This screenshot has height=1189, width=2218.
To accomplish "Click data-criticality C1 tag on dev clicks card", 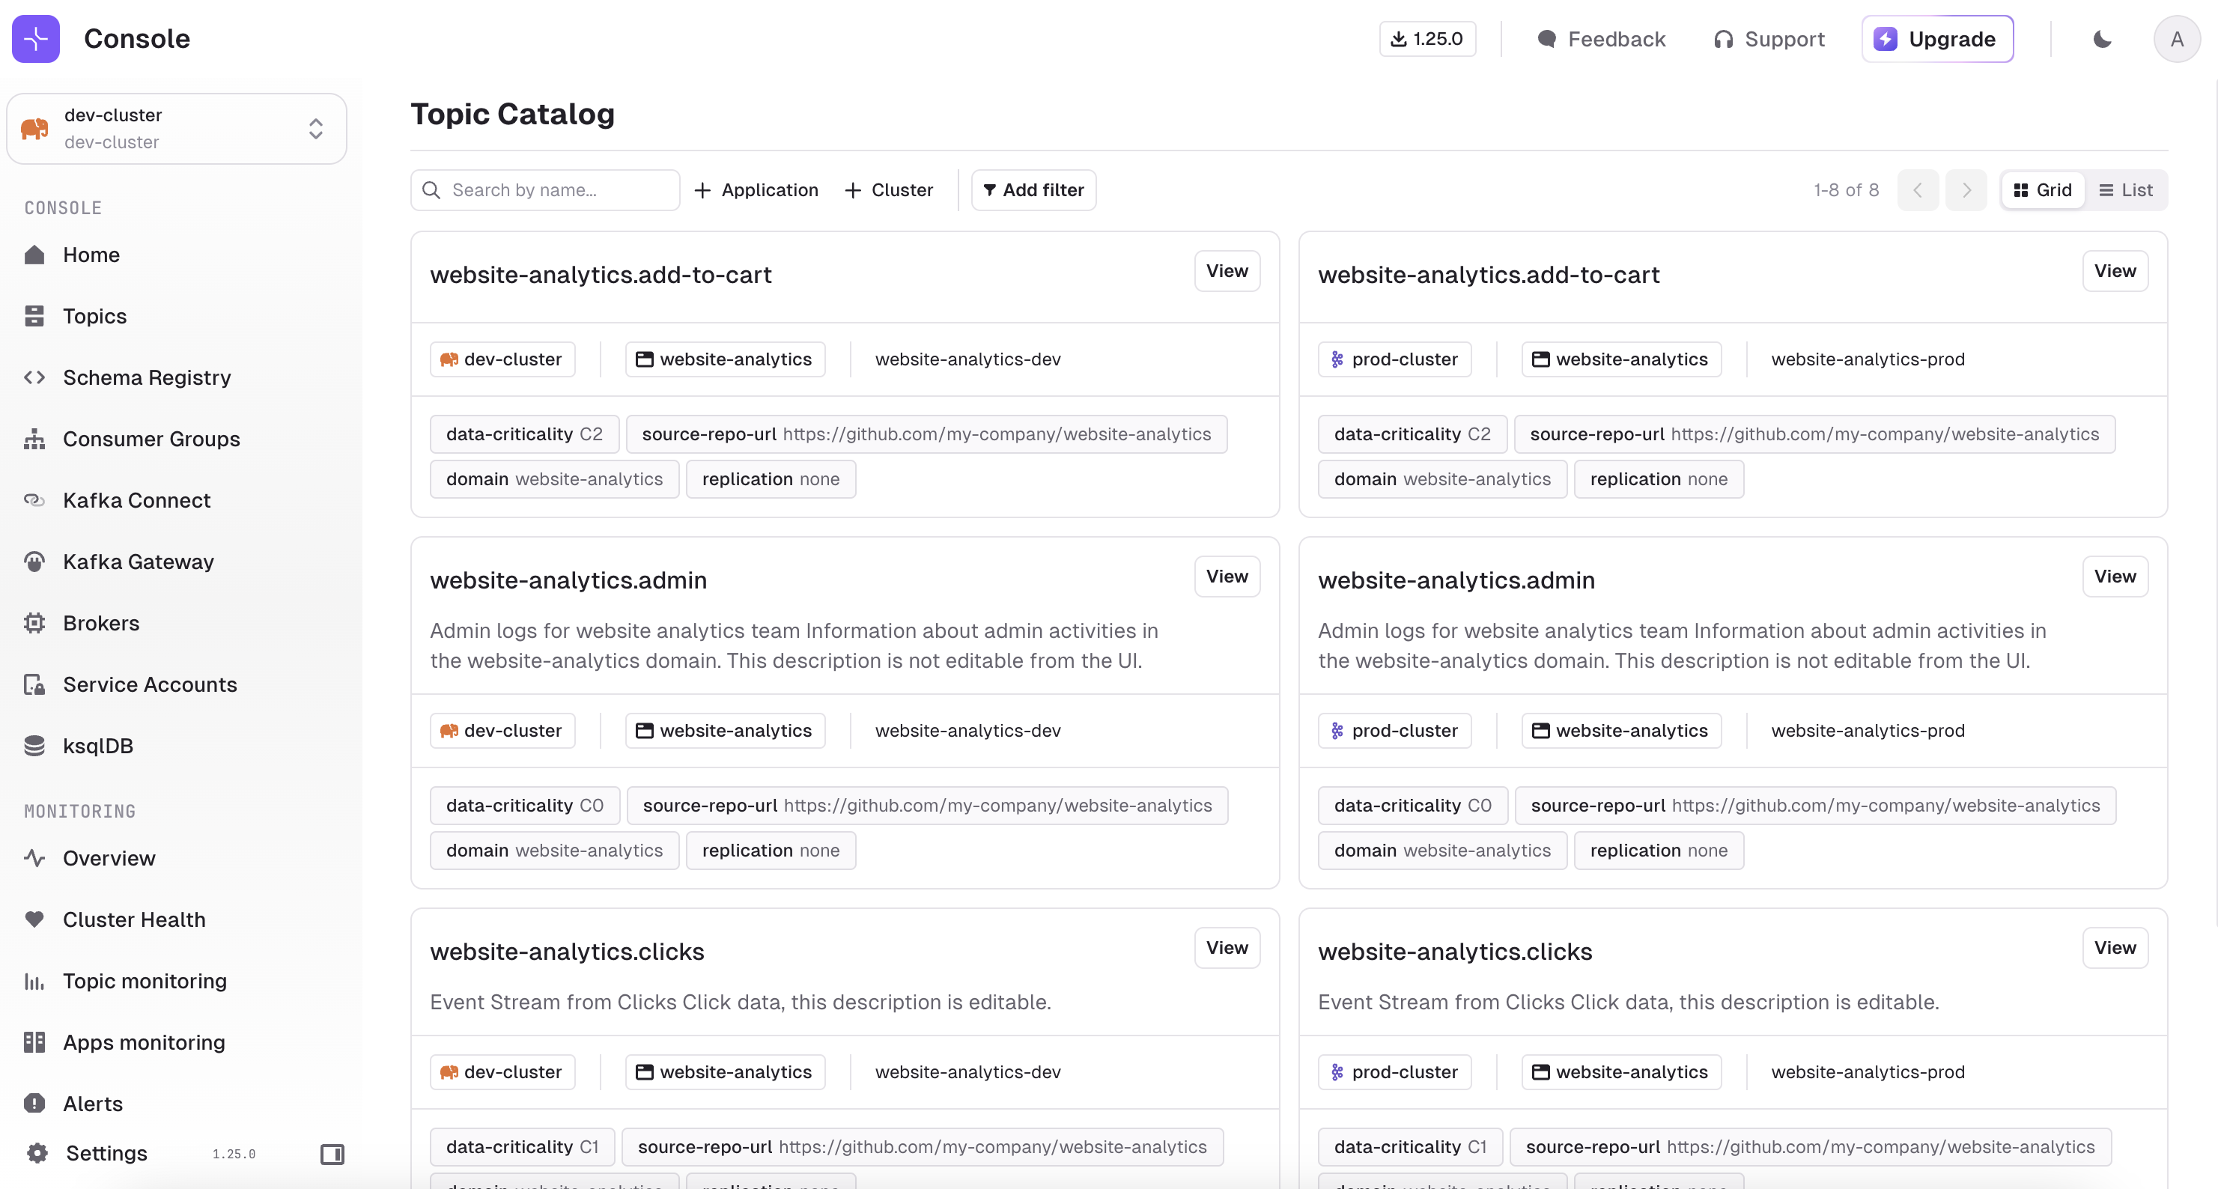I will [x=522, y=1147].
